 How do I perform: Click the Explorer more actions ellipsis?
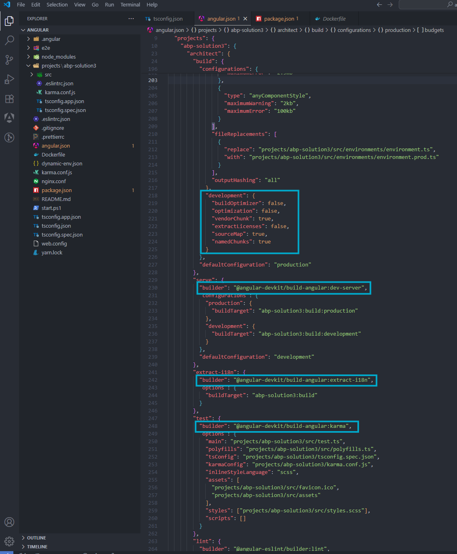(131, 19)
